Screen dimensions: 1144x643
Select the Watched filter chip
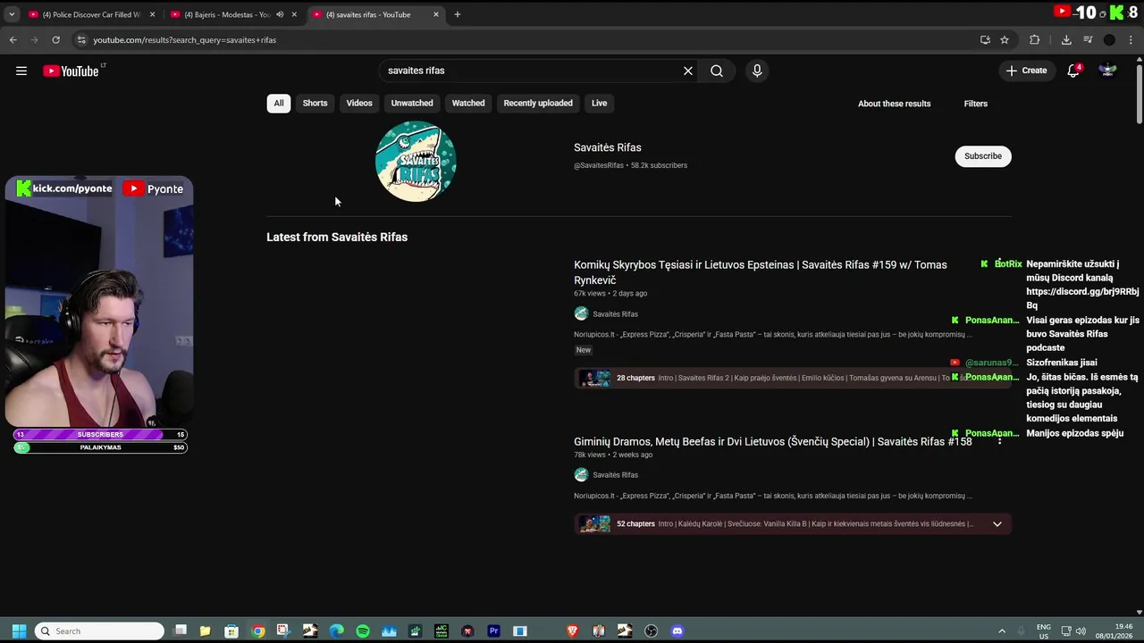coord(468,103)
